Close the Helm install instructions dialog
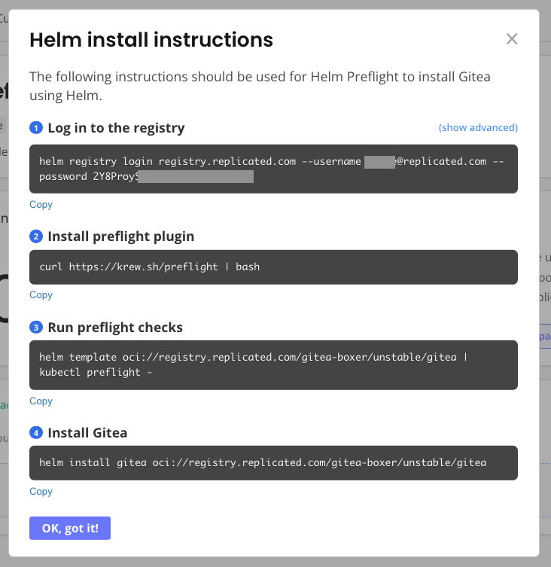Viewport: 551px width, 567px height. 512,39
